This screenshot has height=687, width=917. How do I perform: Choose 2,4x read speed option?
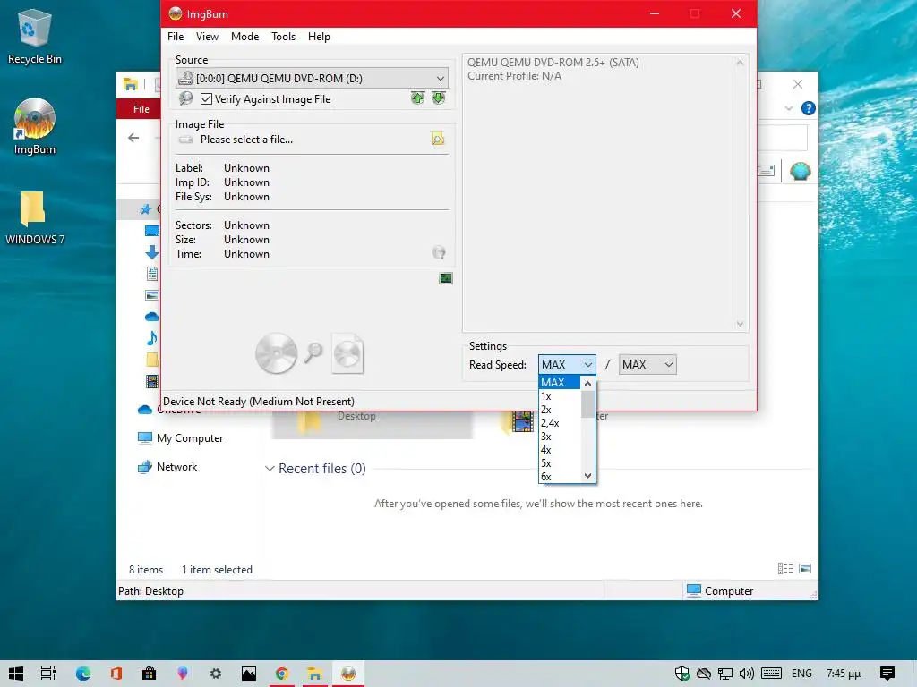click(560, 423)
